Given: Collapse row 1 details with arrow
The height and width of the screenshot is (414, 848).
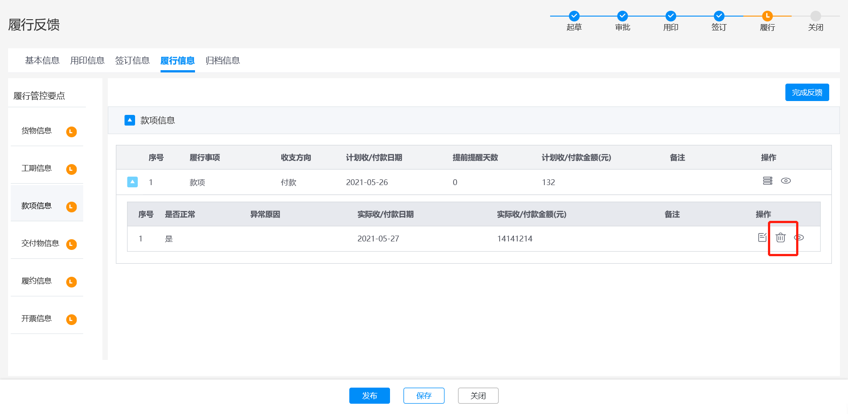Looking at the screenshot, I should (132, 182).
